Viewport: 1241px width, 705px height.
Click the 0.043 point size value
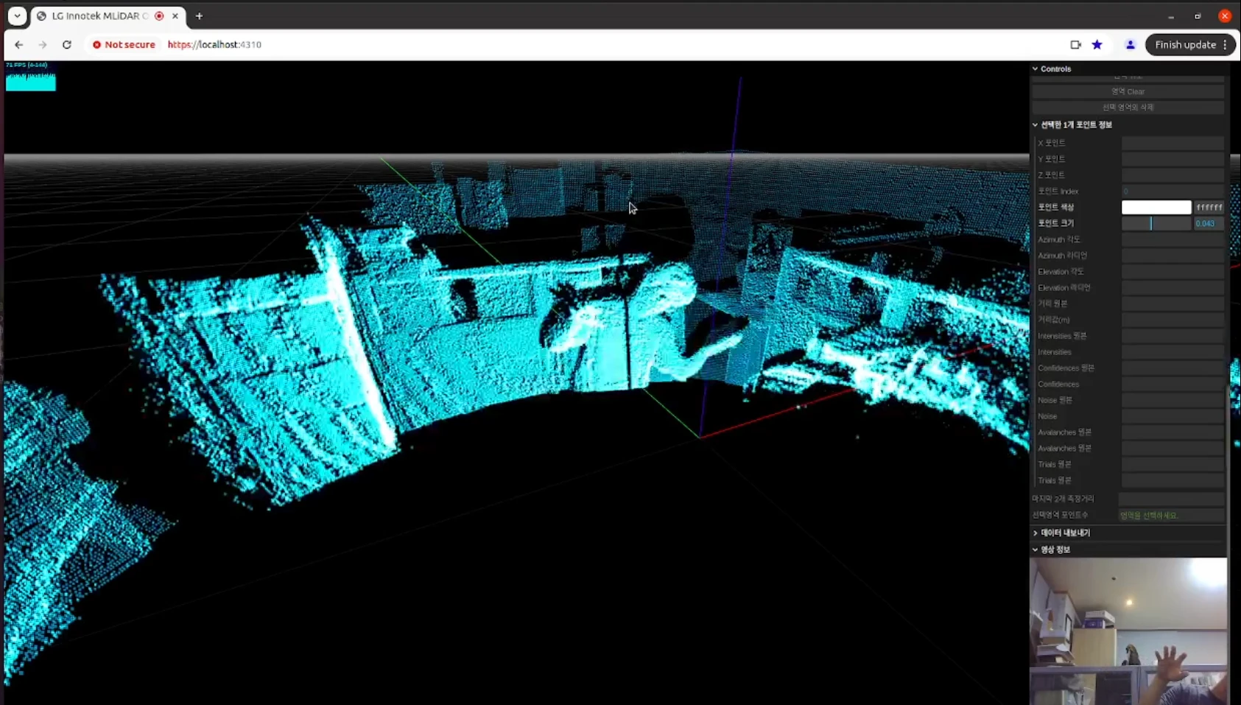click(1209, 223)
